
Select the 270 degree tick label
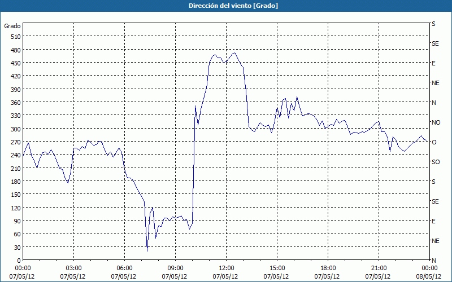point(16,142)
